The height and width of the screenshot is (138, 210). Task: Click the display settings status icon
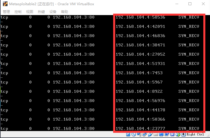[x=161, y=135]
